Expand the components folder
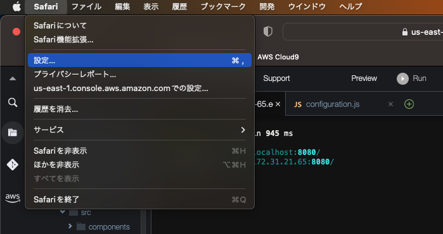Screen dimensions: 443x234 [70, 226]
